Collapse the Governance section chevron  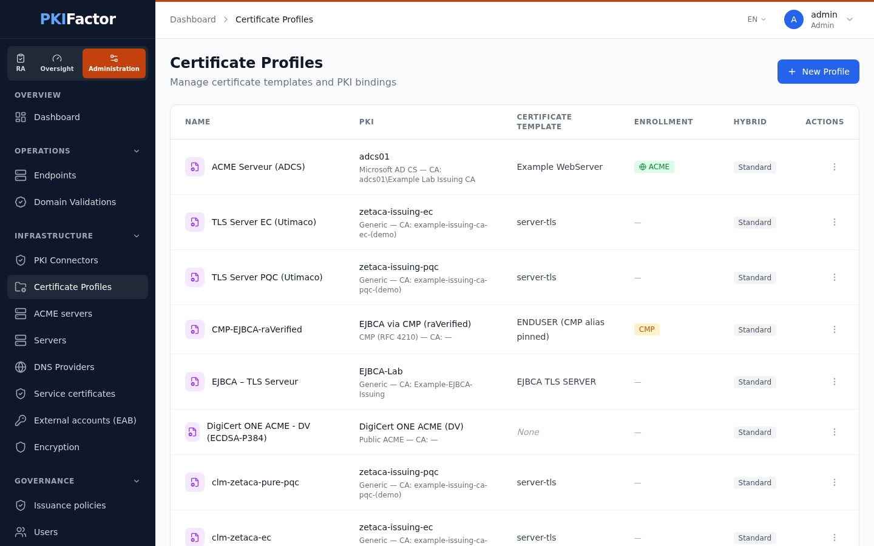(137, 481)
